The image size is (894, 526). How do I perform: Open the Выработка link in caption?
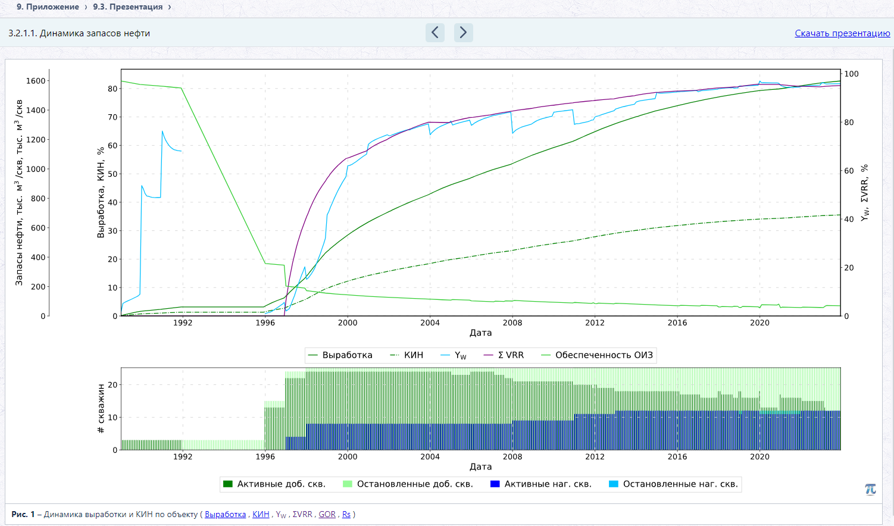click(225, 514)
